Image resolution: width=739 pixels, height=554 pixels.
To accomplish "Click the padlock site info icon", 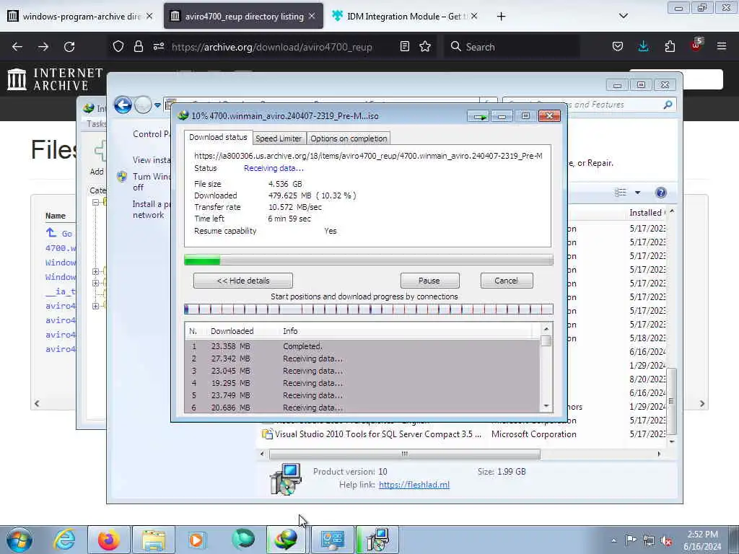I will (x=138, y=46).
